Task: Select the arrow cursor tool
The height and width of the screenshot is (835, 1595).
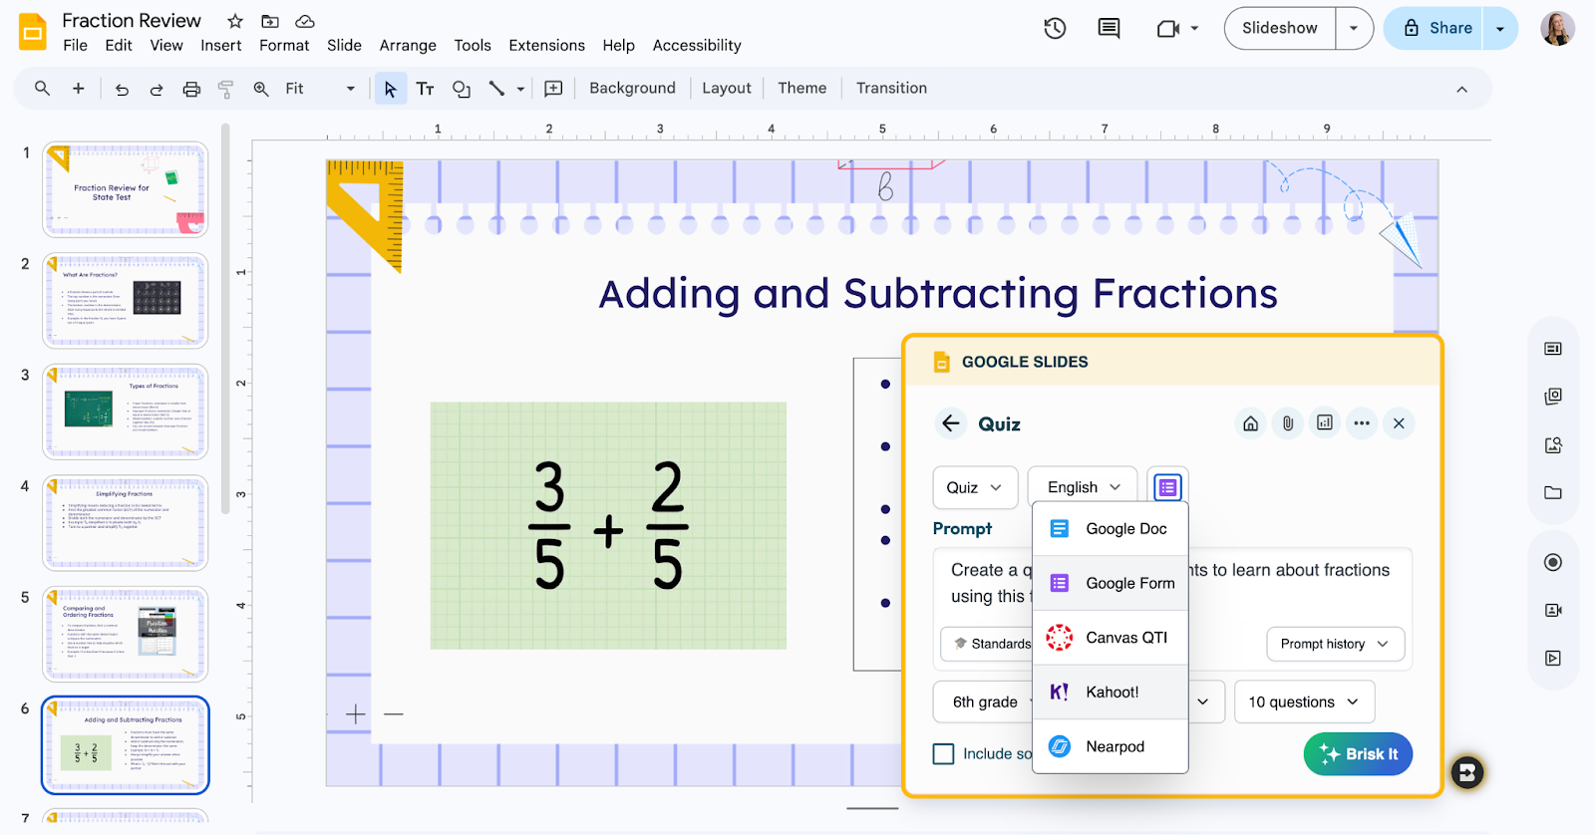Action: [390, 89]
